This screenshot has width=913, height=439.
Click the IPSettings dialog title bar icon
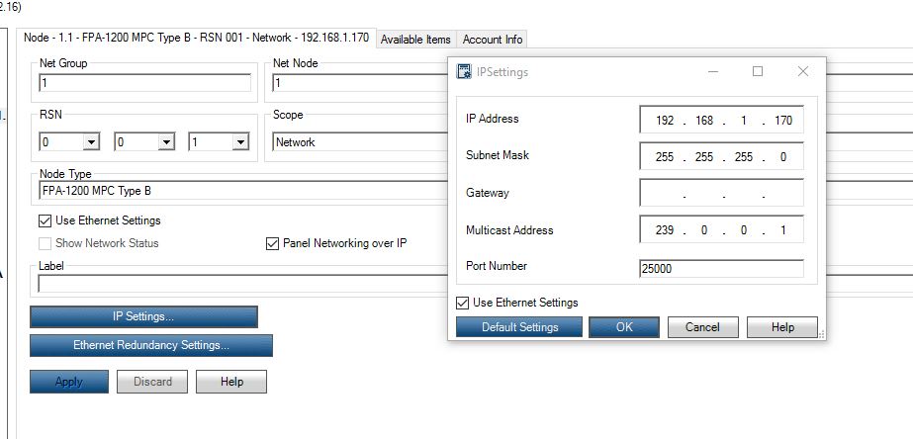click(x=465, y=72)
